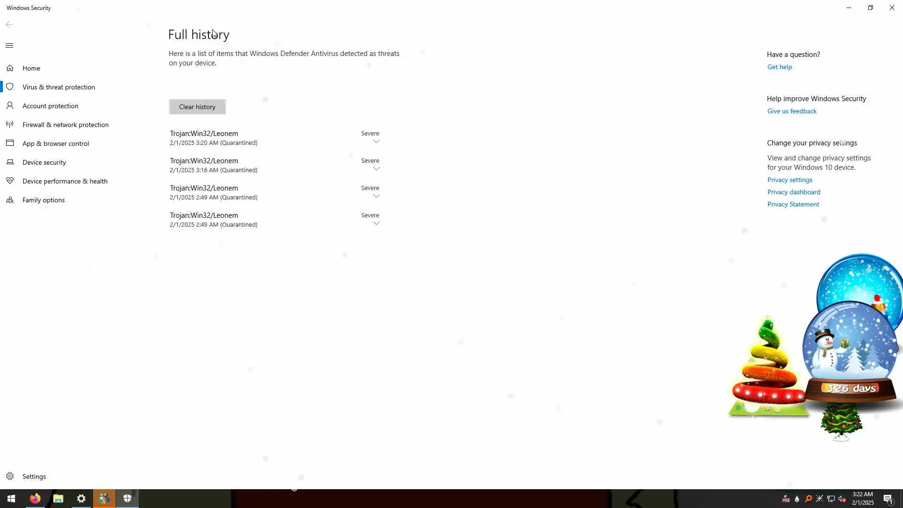This screenshot has width=903, height=508.
Task: Click the Give us feedback link
Action: pos(792,111)
